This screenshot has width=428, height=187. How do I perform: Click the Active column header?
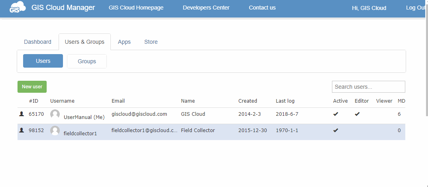[x=340, y=101]
